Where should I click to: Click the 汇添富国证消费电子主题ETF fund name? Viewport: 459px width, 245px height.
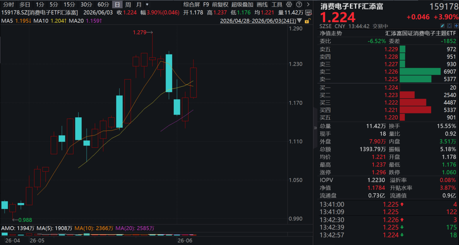point(420,34)
